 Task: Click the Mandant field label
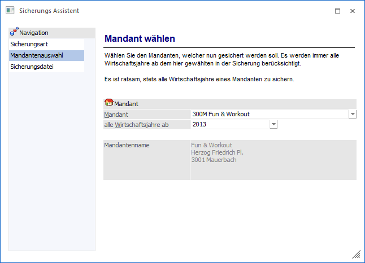(116, 114)
